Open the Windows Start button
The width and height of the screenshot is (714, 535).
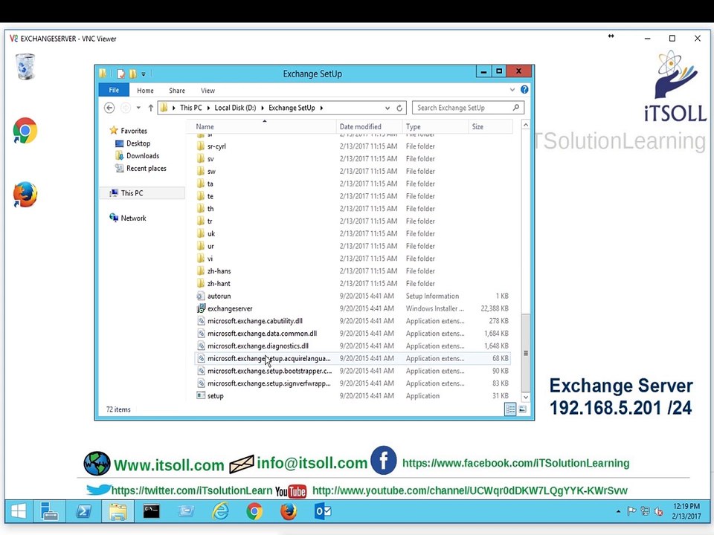click(19, 511)
